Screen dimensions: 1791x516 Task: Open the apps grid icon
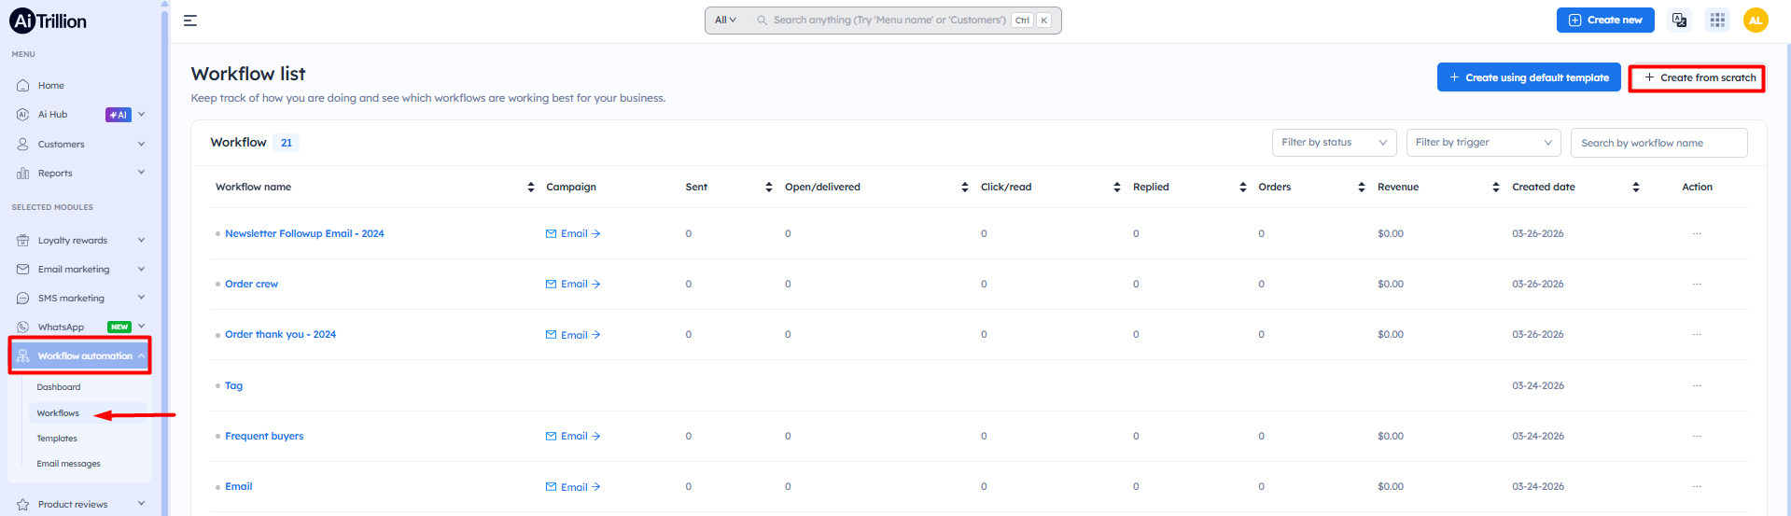coord(1717,20)
